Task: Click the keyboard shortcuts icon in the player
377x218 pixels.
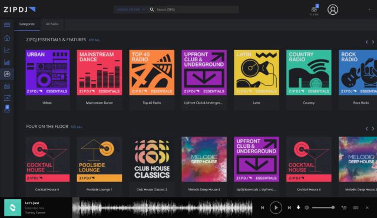Action: (356, 207)
